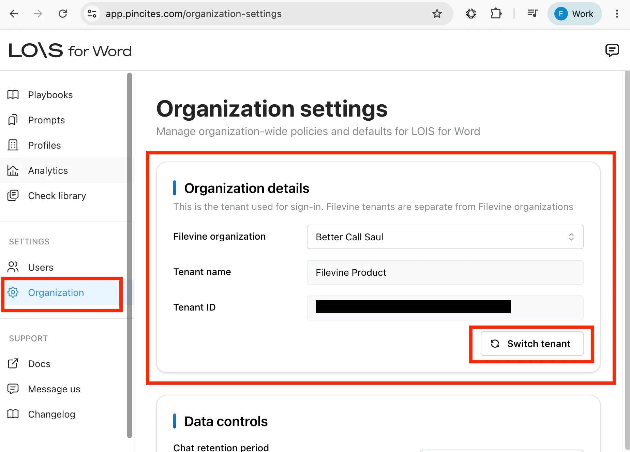Click the main page scrollbar
This screenshot has width=630, height=452.
coord(628,261)
